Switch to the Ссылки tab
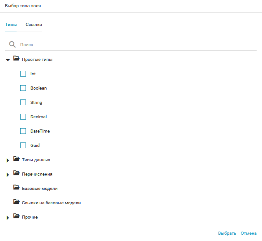This screenshot has height=241, width=262. click(34, 25)
